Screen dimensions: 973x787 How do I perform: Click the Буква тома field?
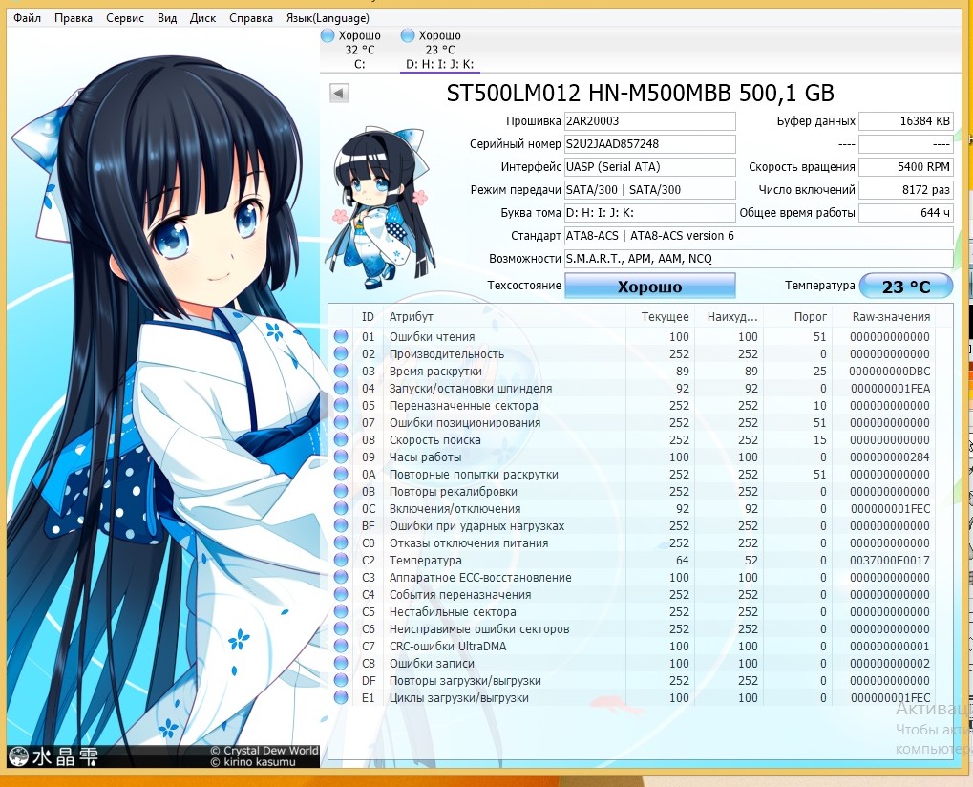pos(649,213)
